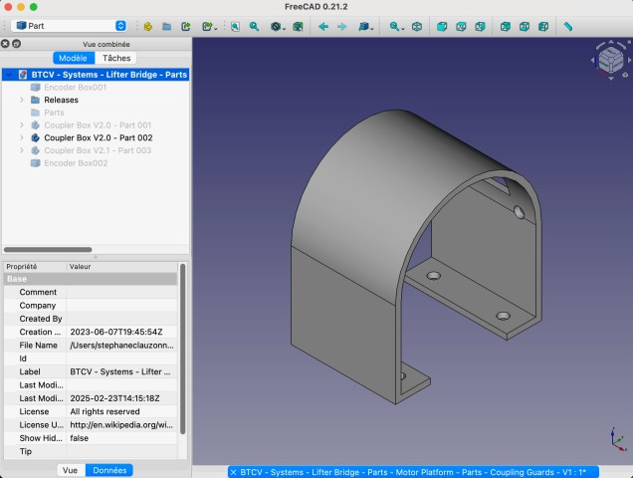
Task: Click the Show Hidden false value
Action: click(121, 438)
